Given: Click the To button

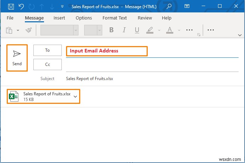Looking at the screenshot, I should [x=48, y=50].
